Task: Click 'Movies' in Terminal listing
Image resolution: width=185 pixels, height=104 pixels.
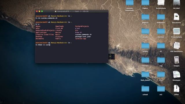Action: click(x=58, y=32)
